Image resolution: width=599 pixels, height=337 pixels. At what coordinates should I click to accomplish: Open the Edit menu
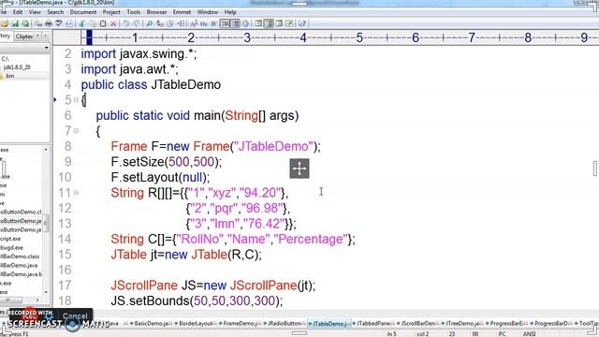(x=18, y=12)
